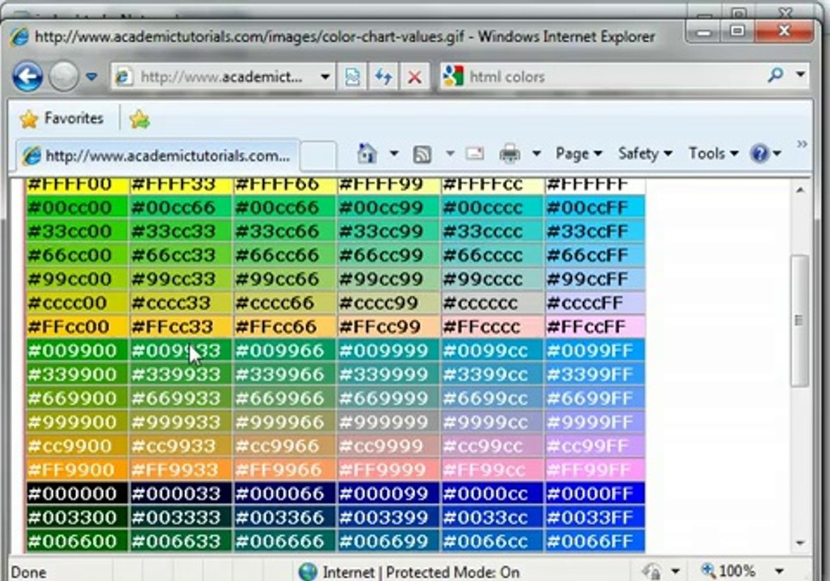This screenshot has width=830, height=581.
Task: Minimize the Internet Explorer window
Action: click(703, 31)
